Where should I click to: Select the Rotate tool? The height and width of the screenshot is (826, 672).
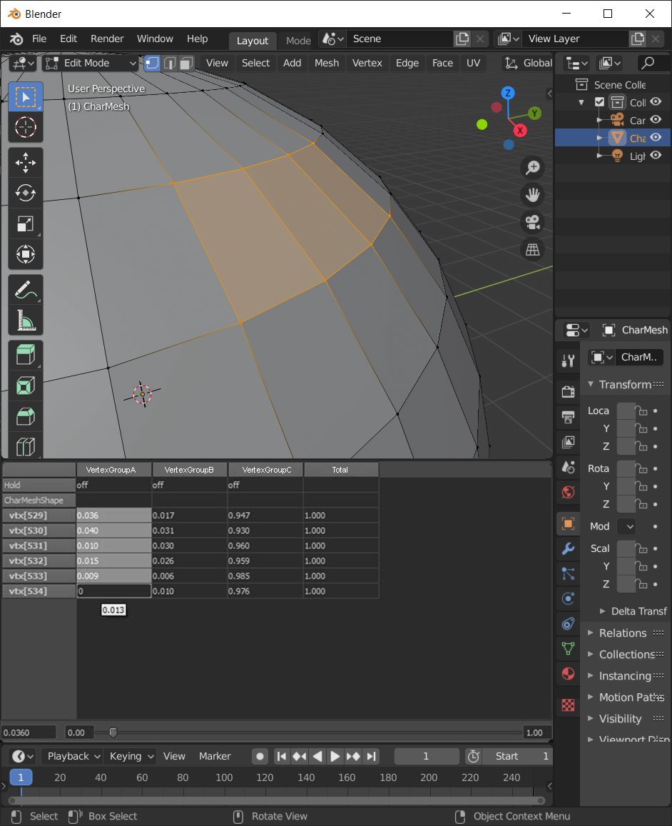tap(25, 193)
